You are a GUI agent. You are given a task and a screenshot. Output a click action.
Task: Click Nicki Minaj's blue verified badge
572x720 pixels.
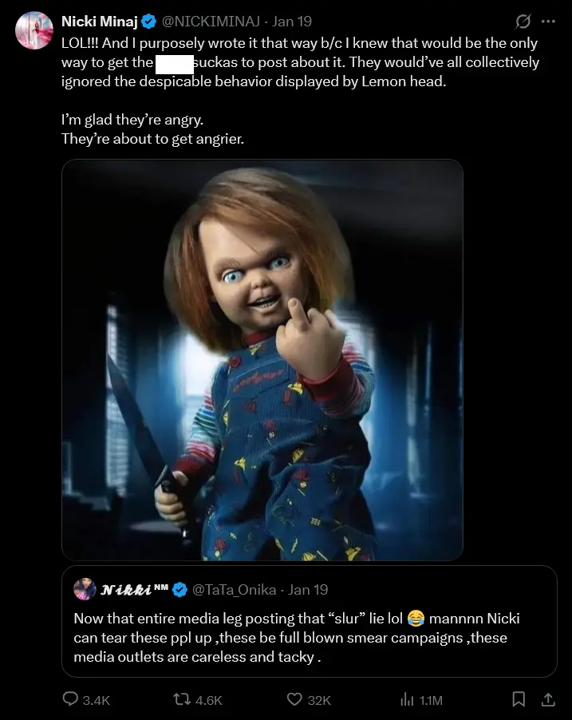coord(148,22)
